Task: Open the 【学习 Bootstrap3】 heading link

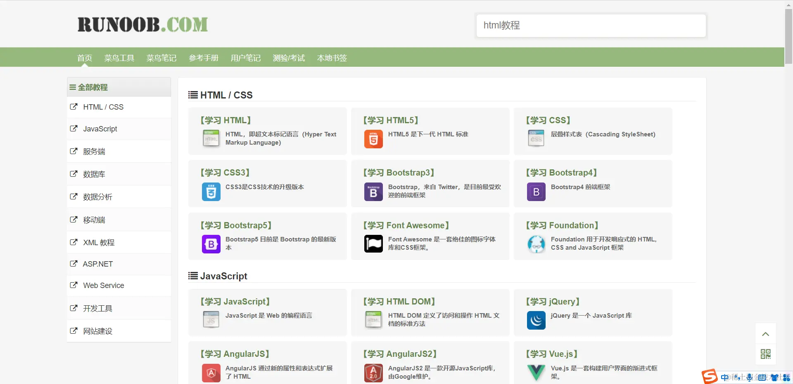Action: coord(399,173)
